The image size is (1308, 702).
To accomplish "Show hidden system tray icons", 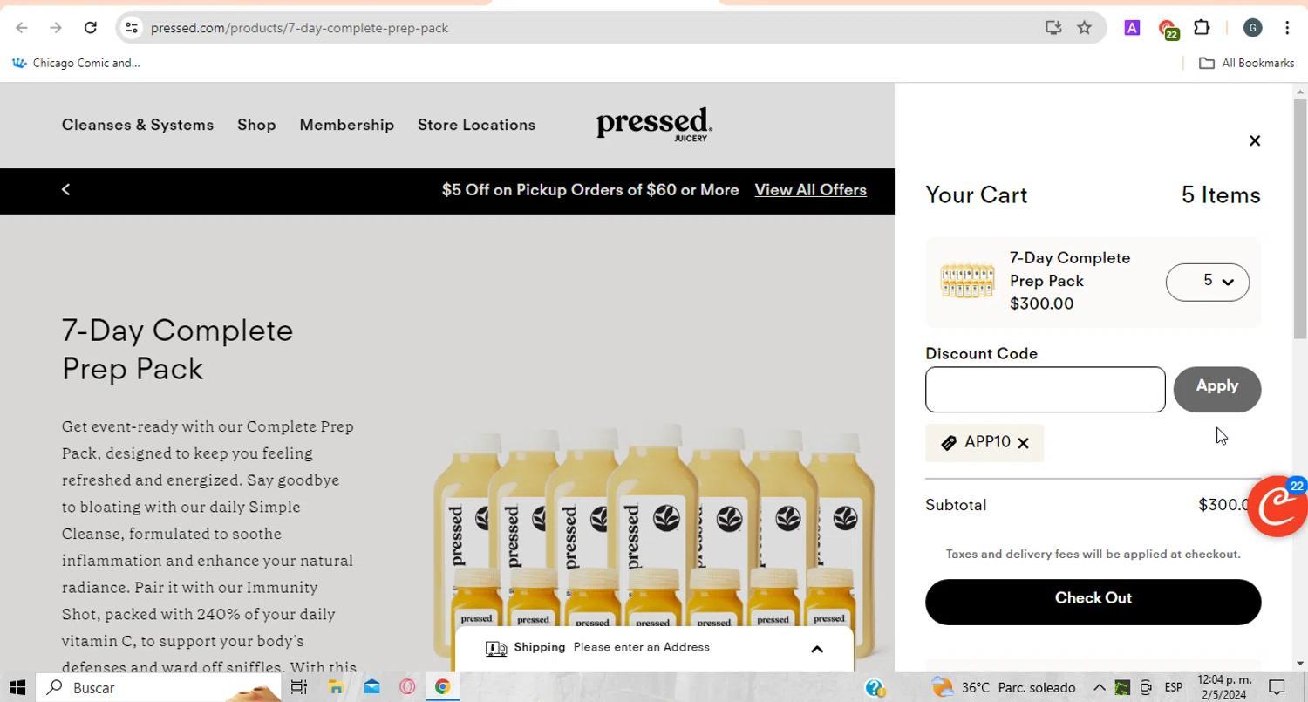I will tap(1099, 687).
